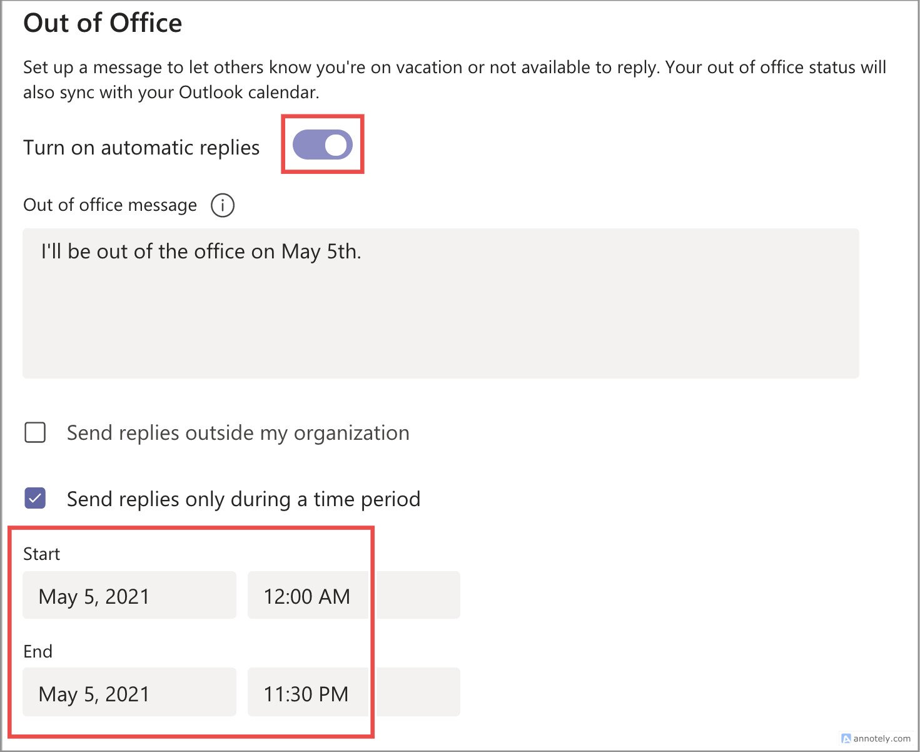This screenshot has height=752, width=920.
Task: Click the vacation message description text
Action: tap(438, 79)
